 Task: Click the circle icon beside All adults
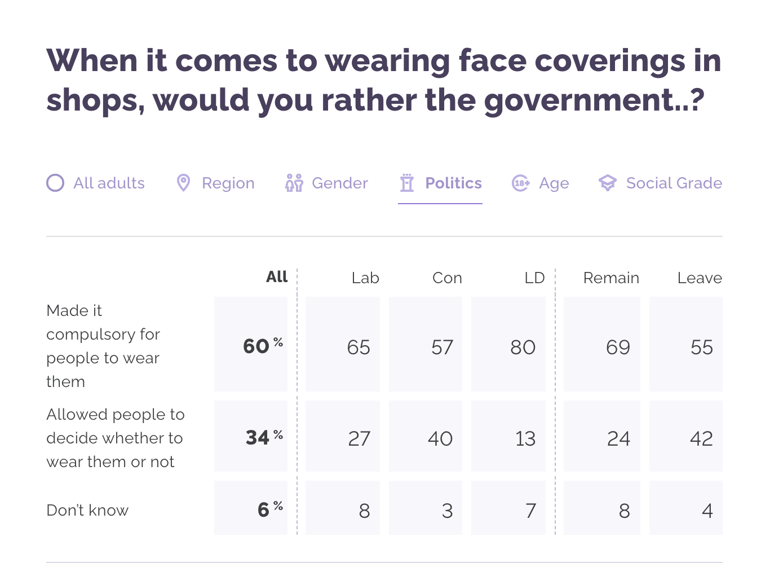[x=55, y=183]
